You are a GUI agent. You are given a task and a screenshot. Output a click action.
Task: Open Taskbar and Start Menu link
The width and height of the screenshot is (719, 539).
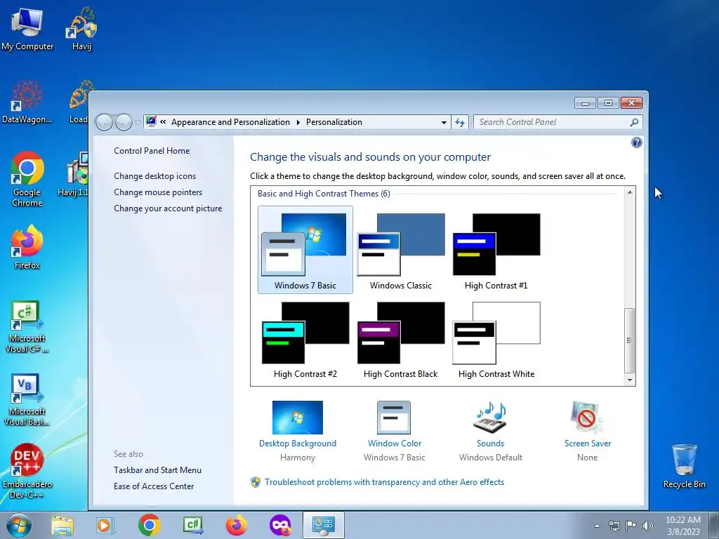pos(158,470)
